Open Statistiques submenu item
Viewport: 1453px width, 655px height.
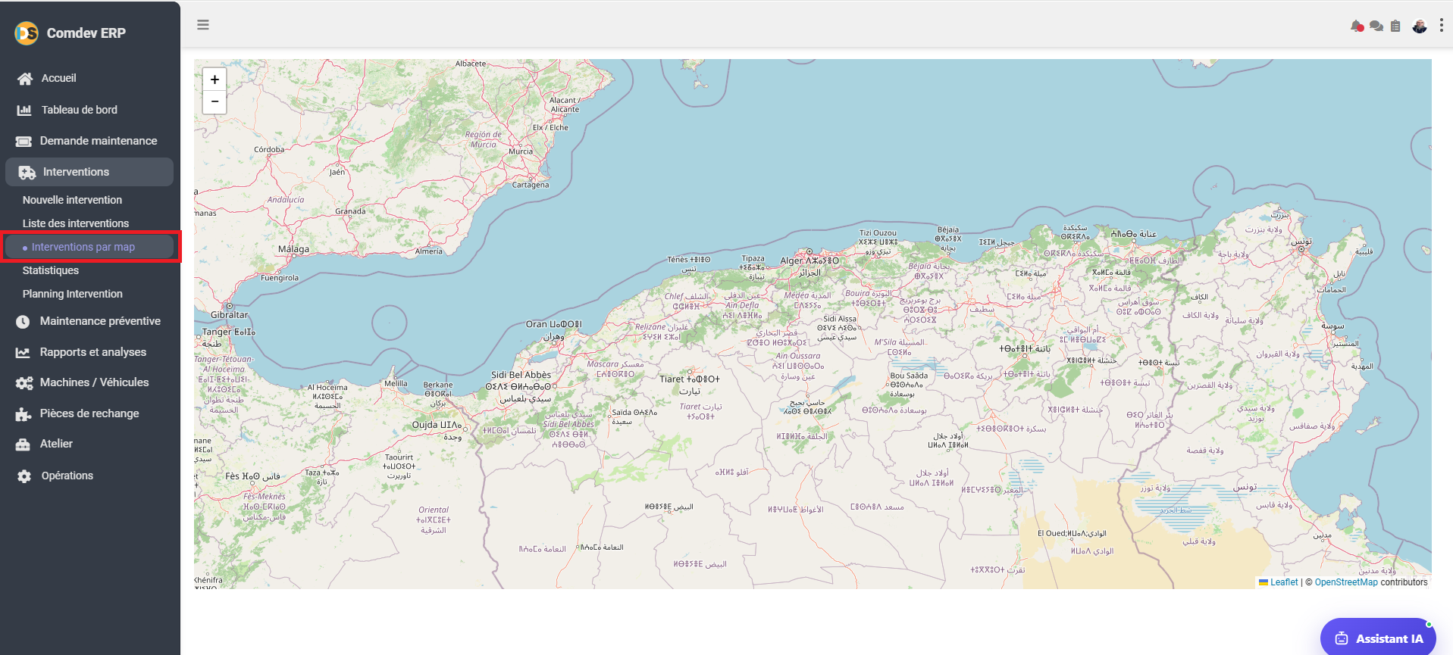(x=51, y=270)
